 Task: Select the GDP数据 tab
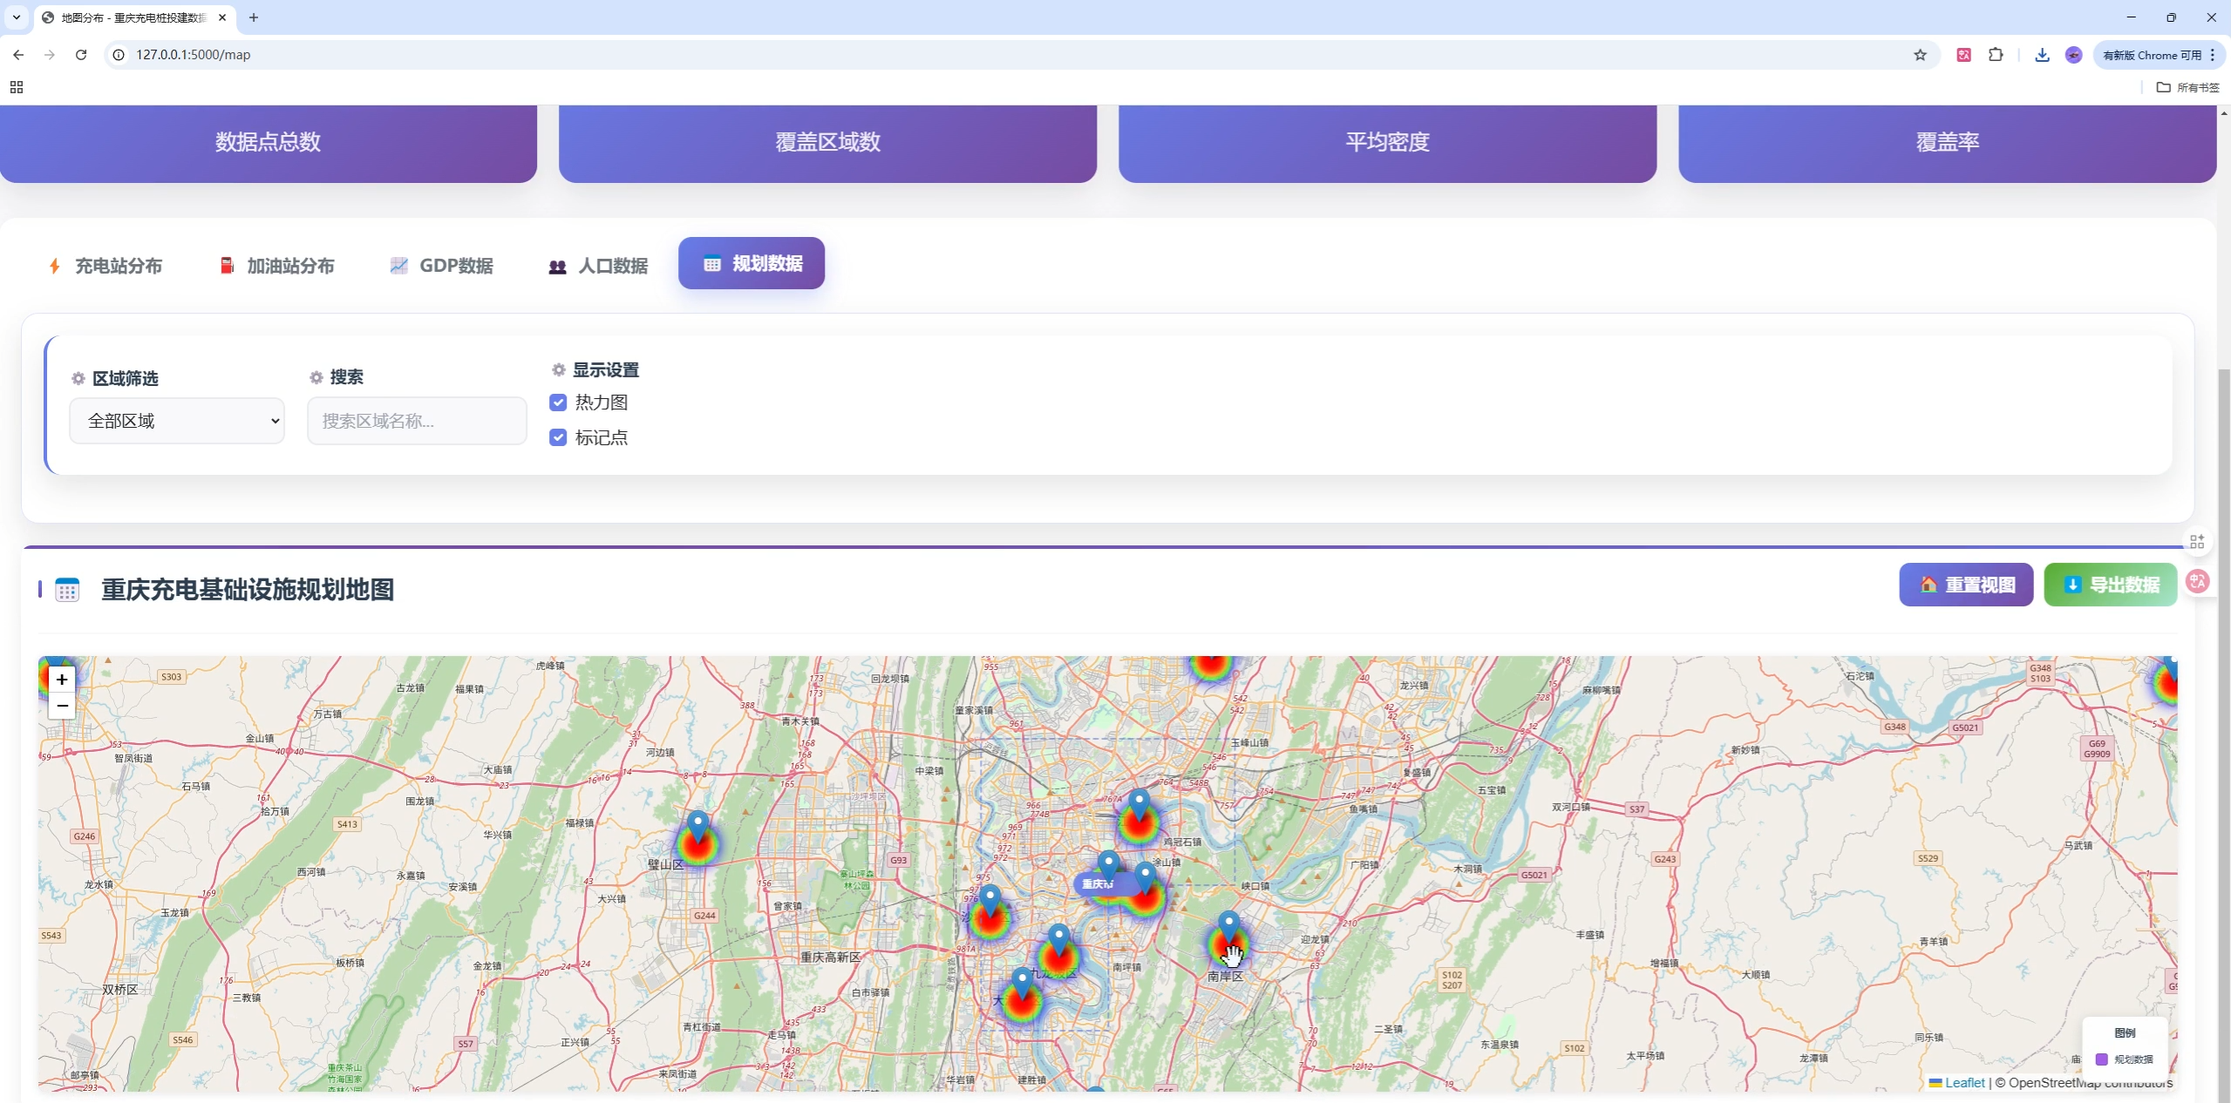pyautogui.click(x=442, y=266)
